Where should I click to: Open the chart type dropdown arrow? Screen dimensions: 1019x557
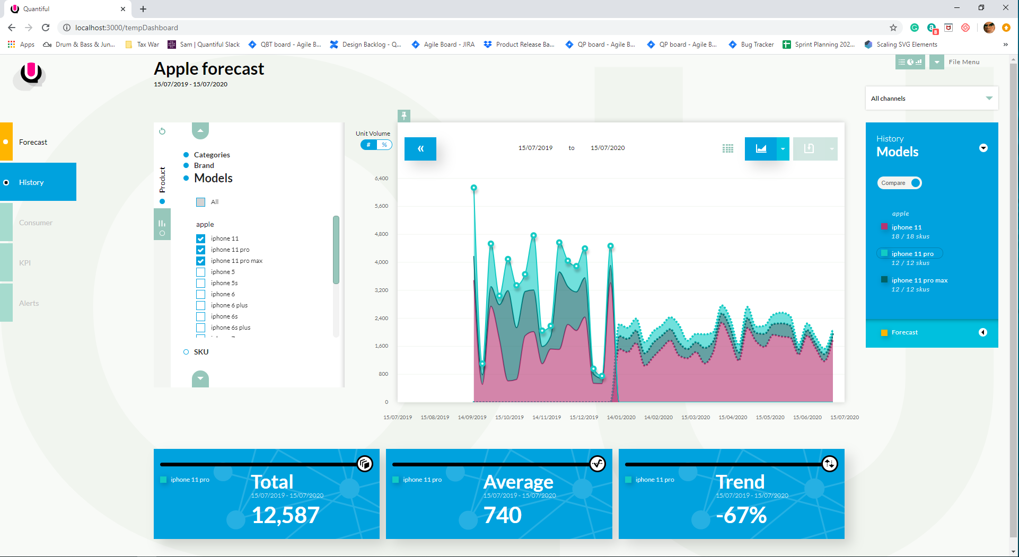783,149
